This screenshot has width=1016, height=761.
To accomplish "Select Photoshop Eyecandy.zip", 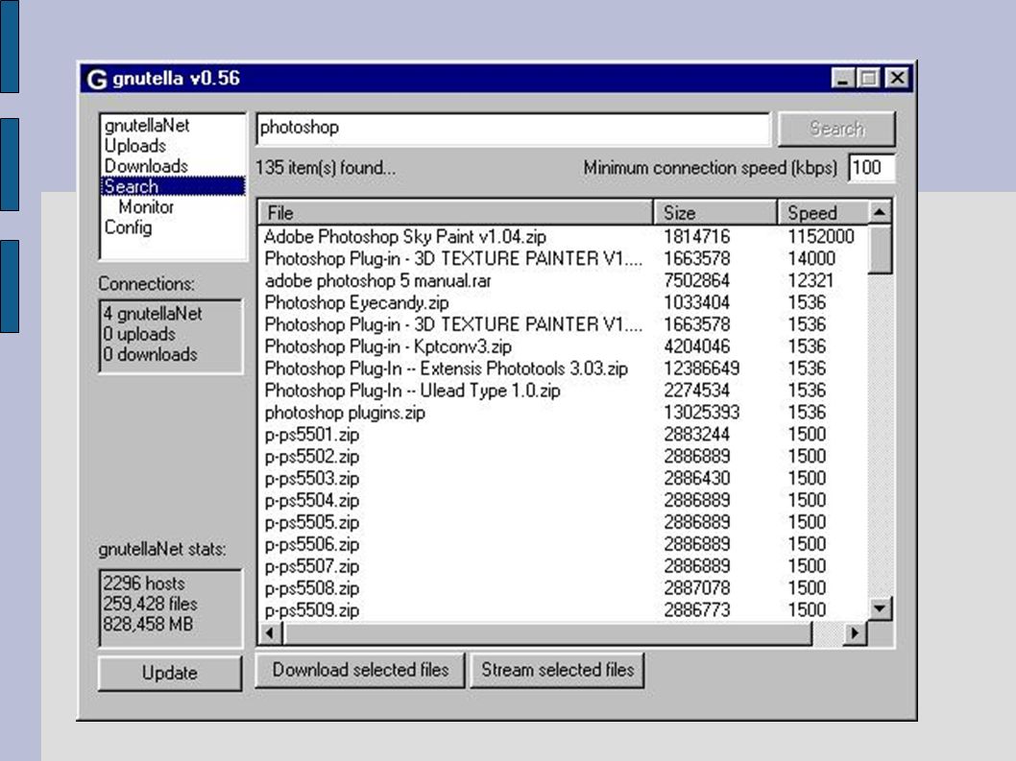I will coord(356,302).
